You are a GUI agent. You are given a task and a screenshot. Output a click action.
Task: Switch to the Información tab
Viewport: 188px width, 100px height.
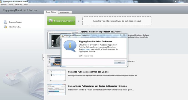point(65,12)
